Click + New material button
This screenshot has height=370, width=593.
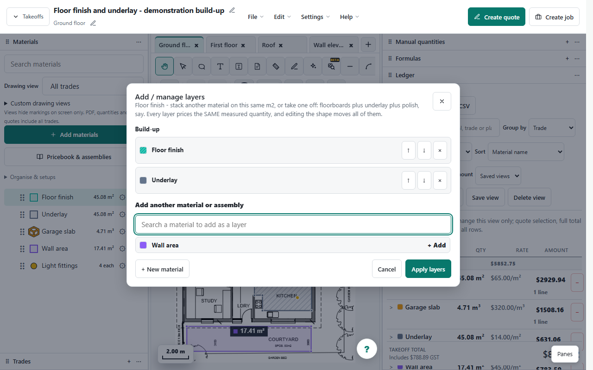(162, 269)
